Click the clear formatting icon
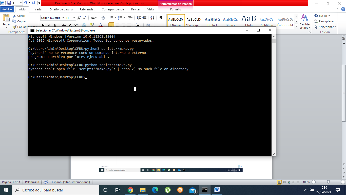 click(x=103, y=18)
